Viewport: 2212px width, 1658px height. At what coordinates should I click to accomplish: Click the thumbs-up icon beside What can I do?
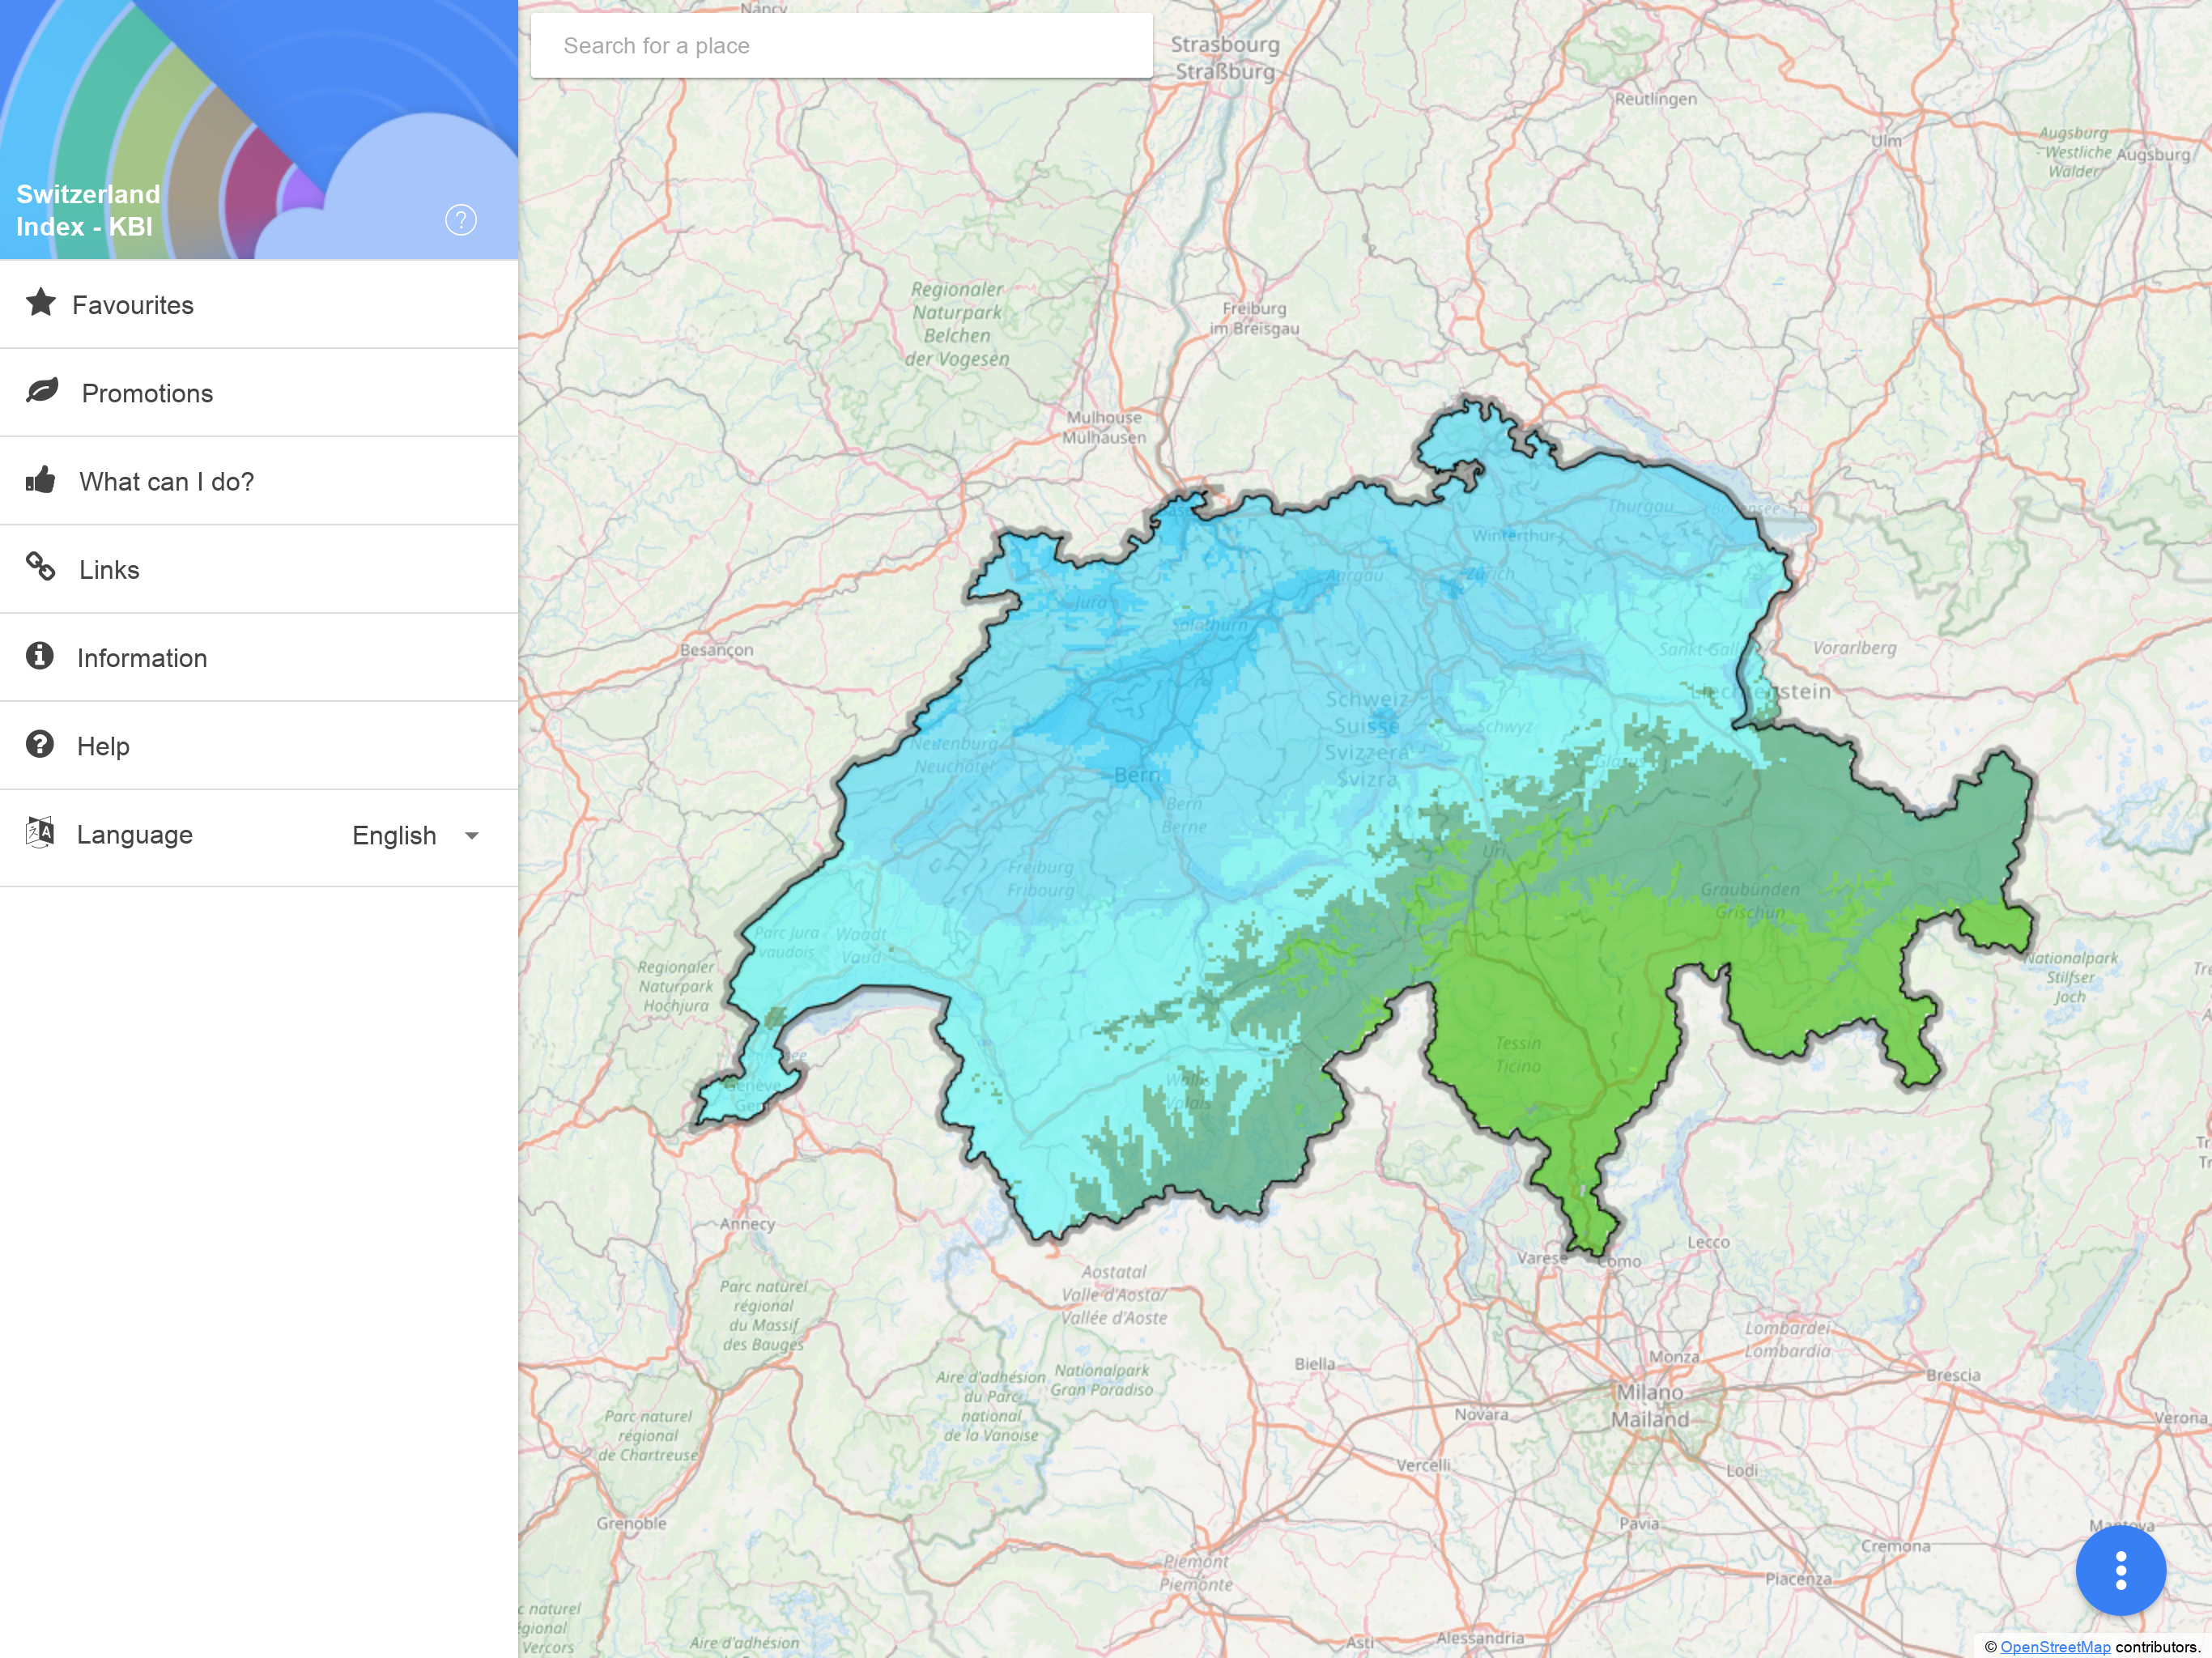41,480
